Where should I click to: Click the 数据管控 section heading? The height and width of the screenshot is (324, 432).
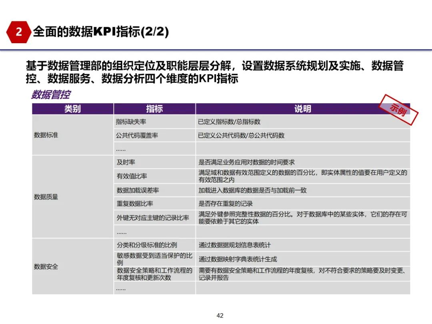pyautogui.click(x=51, y=94)
